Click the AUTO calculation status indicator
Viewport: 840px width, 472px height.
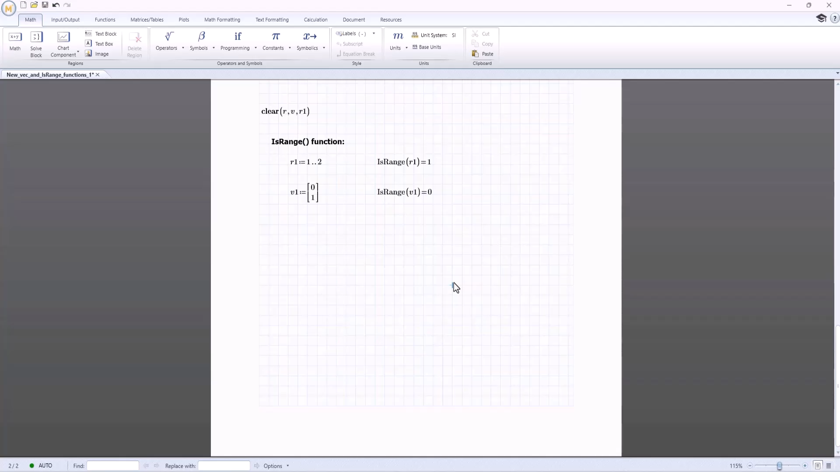41,466
